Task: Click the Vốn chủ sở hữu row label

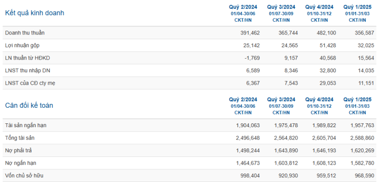Action: (24, 175)
